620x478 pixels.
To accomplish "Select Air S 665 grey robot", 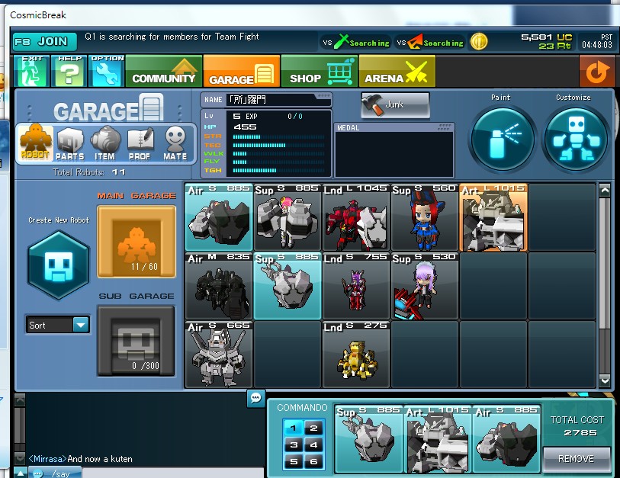I will 219,354.
